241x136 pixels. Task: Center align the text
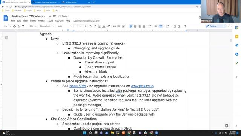(x=135, y=26)
